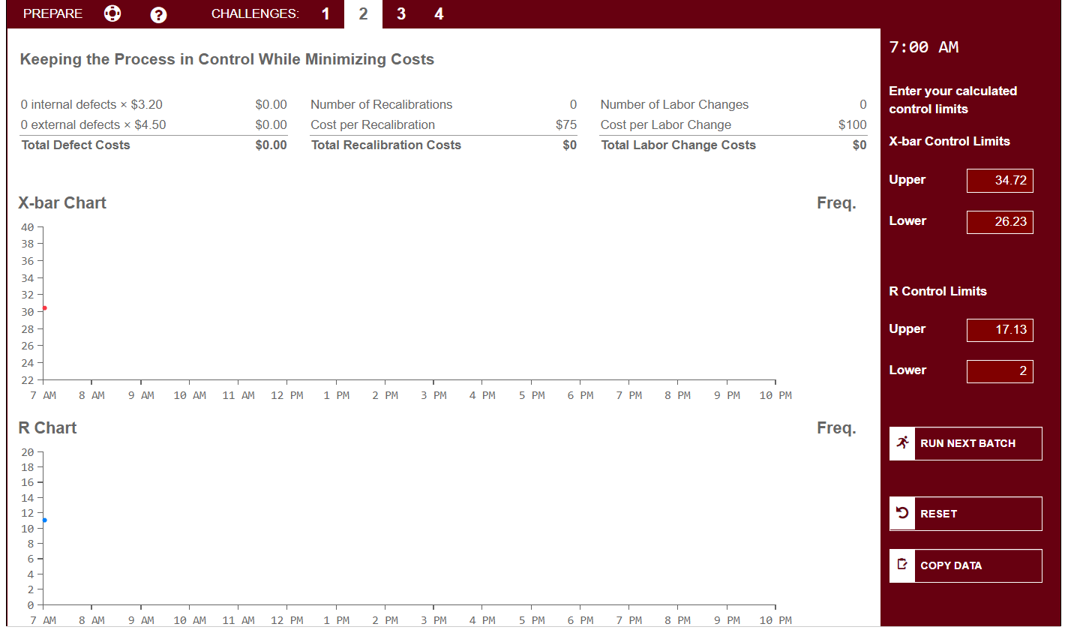This screenshot has width=1080, height=636.
Task: Click the red X-bar chart data point
Action: click(44, 308)
